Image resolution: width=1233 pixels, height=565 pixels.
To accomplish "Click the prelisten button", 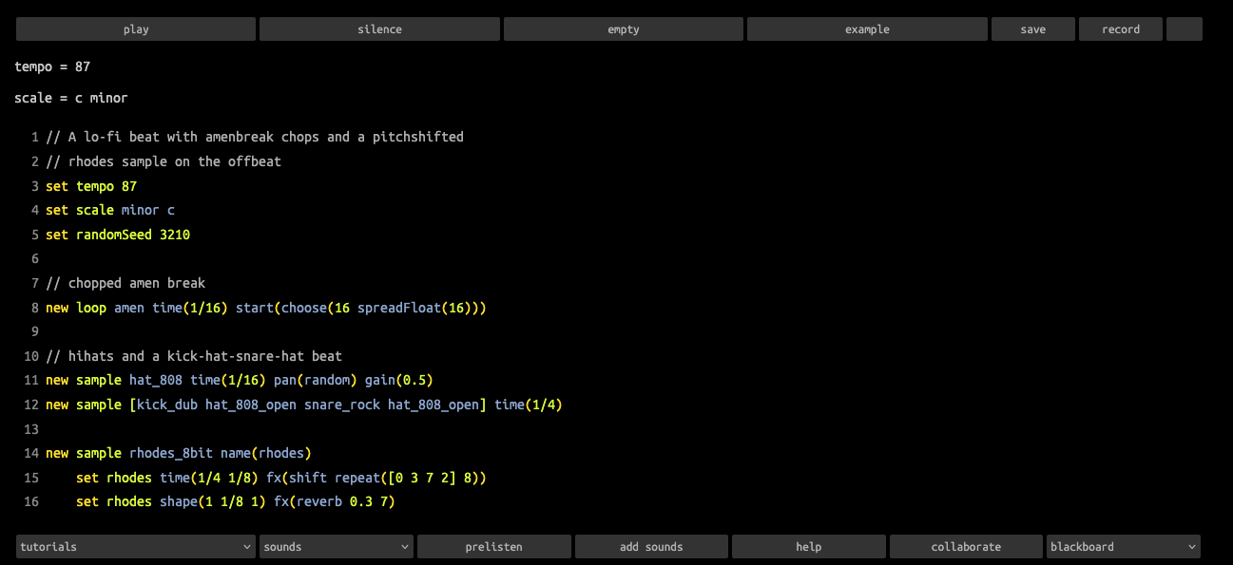I will click(494, 546).
